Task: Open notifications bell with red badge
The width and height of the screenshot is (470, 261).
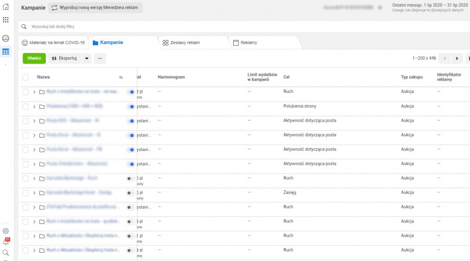Action: point(6,242)
